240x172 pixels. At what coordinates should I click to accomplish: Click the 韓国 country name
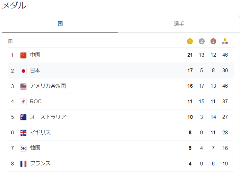coord(35,148)
